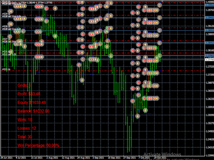Click the 27 Sep 2021 date label

coord(129,158)
